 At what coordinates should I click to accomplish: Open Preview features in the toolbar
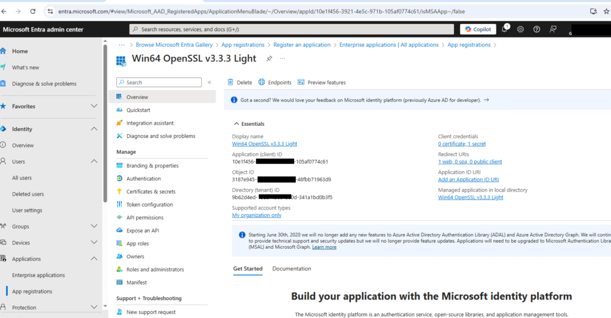pos(322,82)
